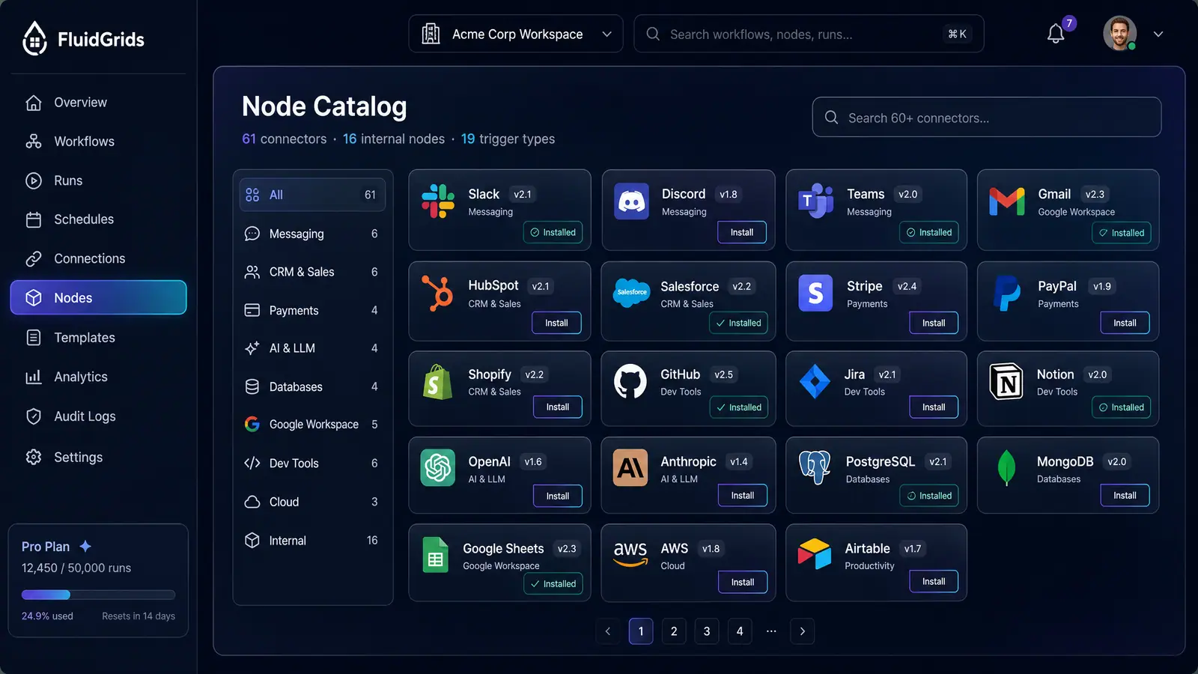
Task: Filter by Internal category
Action: (312, 540)
